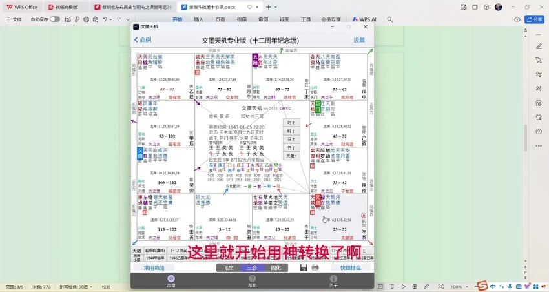Image resolution: width=549 pixels, height=292 pixels.
Task: Switch to the 审阅 ribbon tab
Action: pos(264,19)
